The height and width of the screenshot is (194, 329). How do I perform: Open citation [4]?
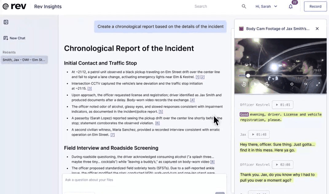tap(192, 100)
